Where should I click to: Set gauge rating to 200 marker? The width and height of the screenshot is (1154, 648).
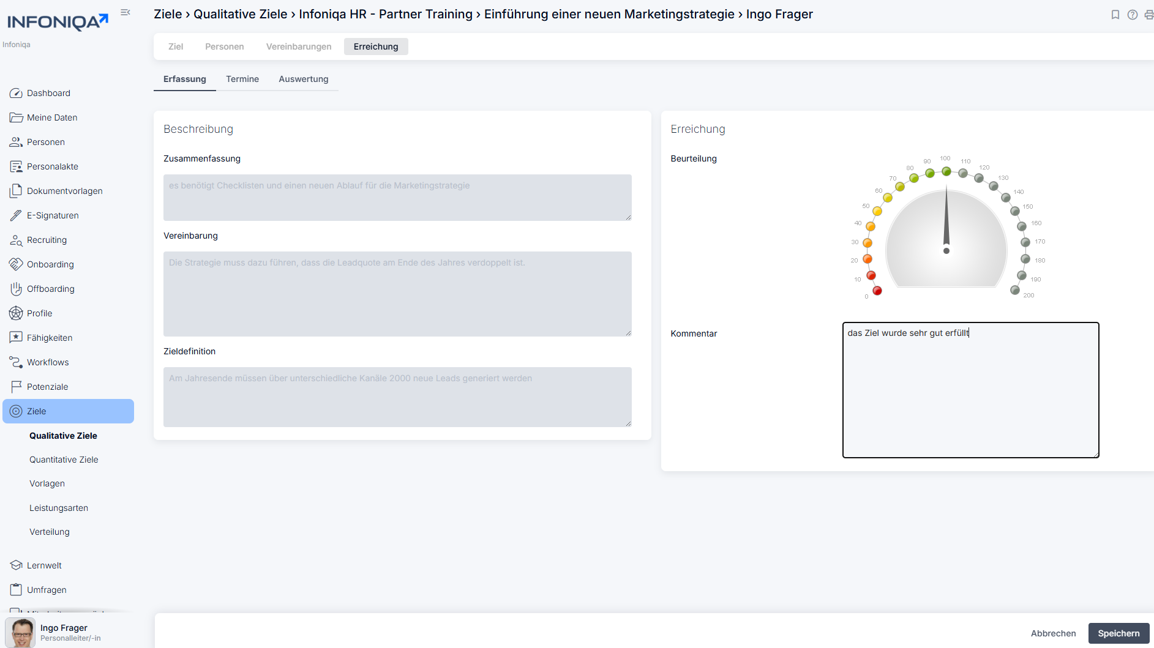(1015, 290)
